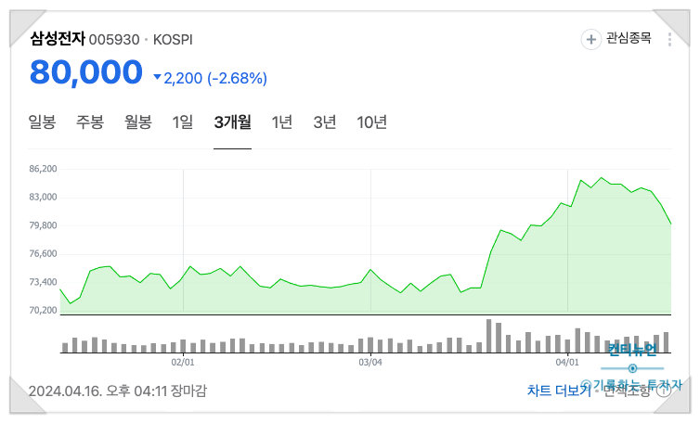Click the 79,800 y-axis label
Image resolution: width=700 pixels, height=423 pixels.
tap(44, 225)
